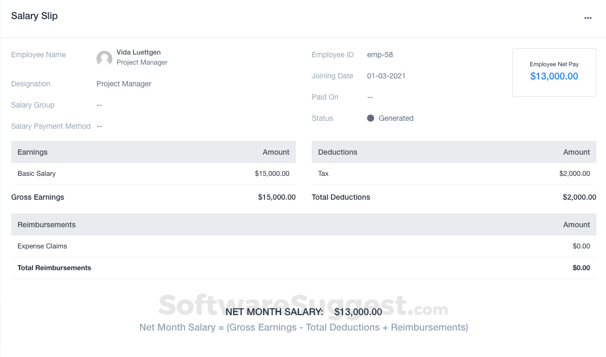This screenshot has height=357, width=606.
Task: Expand the Salary Payment Method field
Action: click(99, 126)
